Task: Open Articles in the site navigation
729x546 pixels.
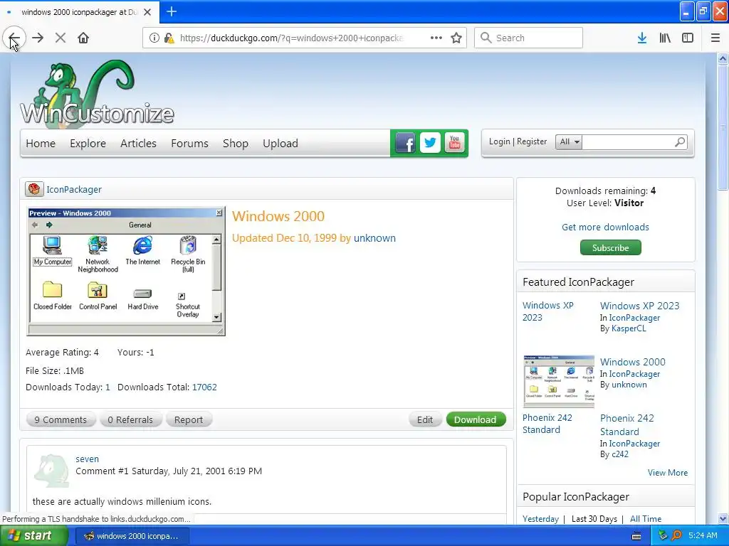Action: 138,144
